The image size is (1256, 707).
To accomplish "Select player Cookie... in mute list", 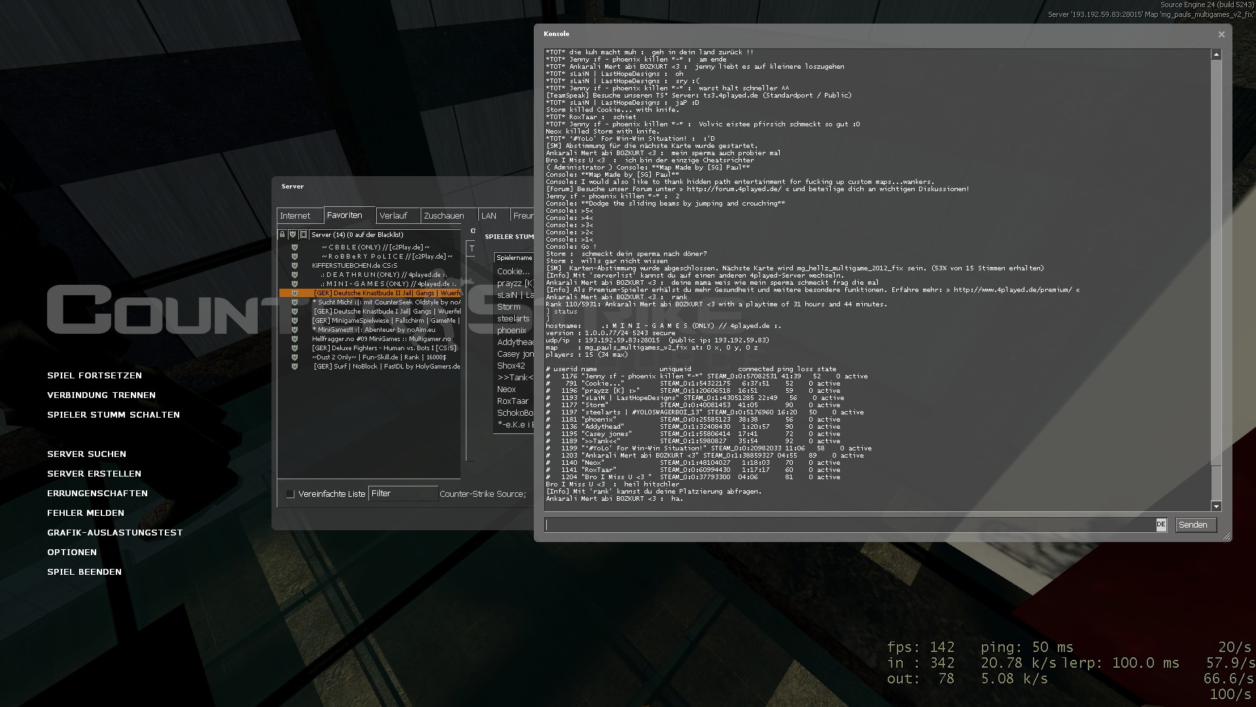I will pyautogui.click(x=514, y=271).
